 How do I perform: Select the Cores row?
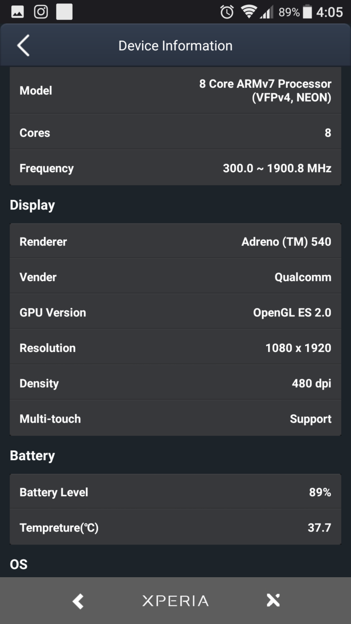175,132
